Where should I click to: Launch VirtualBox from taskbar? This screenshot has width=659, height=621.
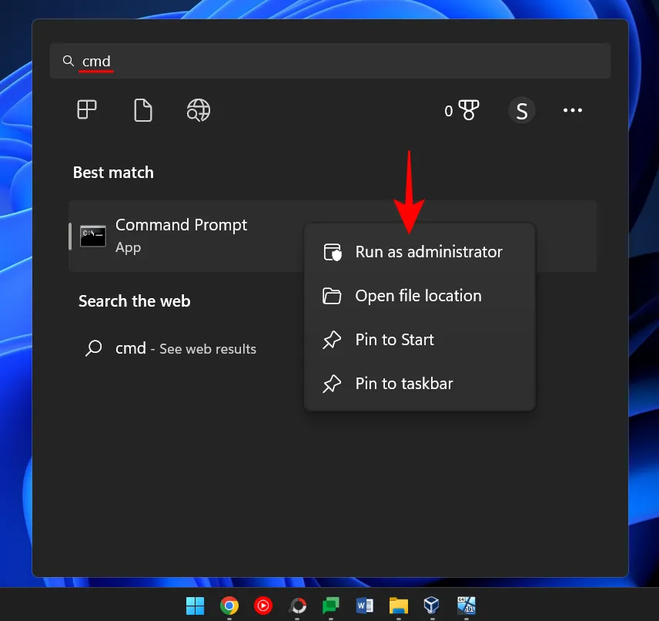[432, 606]
